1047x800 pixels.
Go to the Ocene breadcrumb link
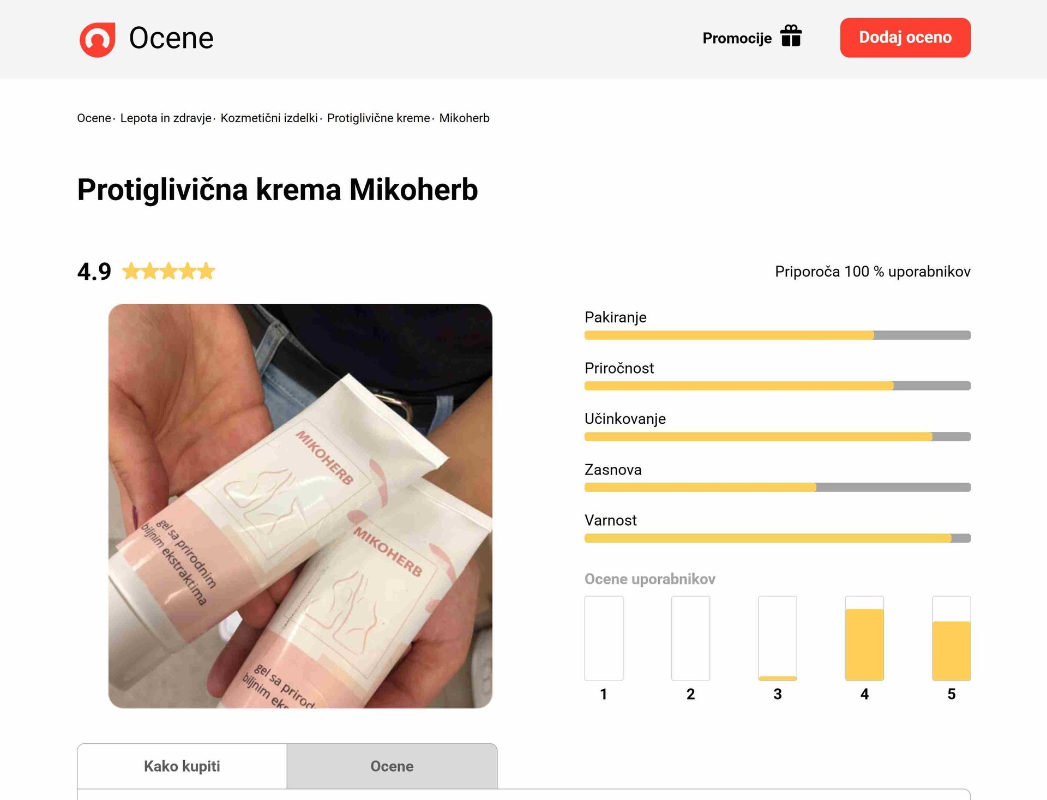point(94,118)
